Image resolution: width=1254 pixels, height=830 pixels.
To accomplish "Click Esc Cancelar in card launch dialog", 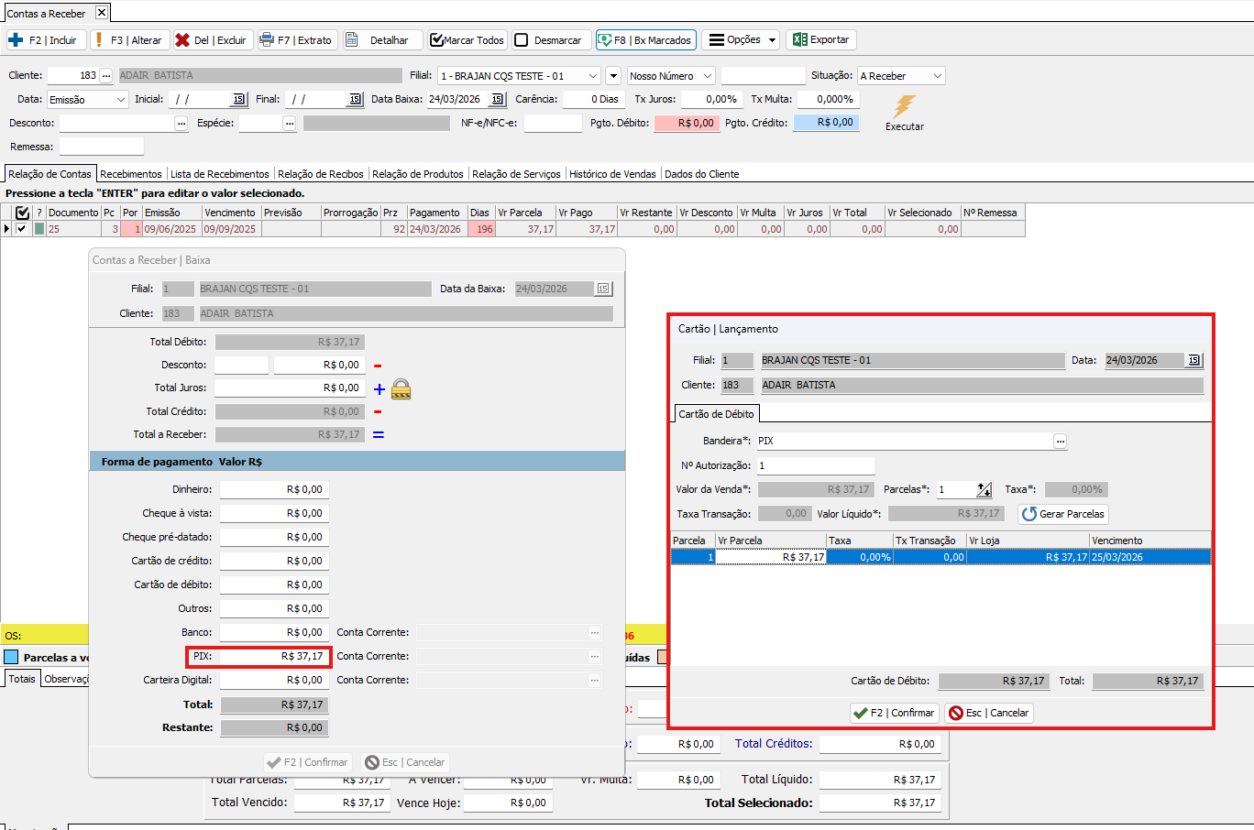I will [988, 713].
